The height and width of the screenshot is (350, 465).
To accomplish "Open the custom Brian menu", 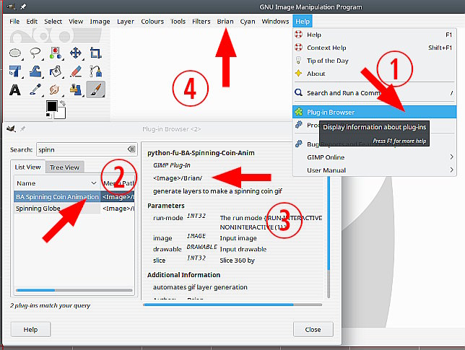I will click(225, 22).
